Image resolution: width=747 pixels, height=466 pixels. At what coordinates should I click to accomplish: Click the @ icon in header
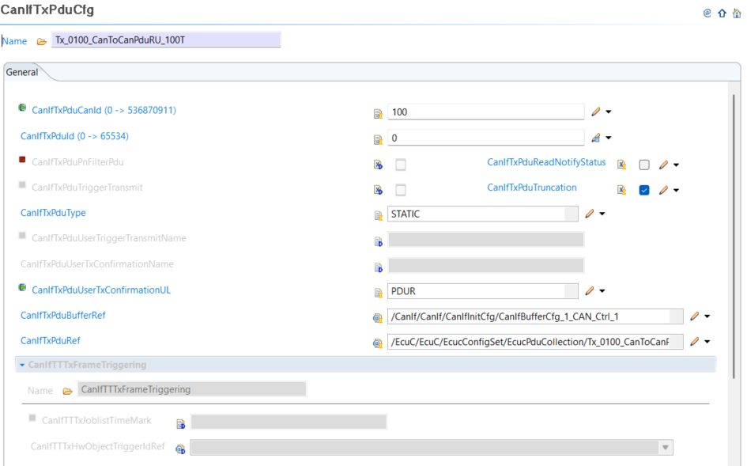coord(707,13)
